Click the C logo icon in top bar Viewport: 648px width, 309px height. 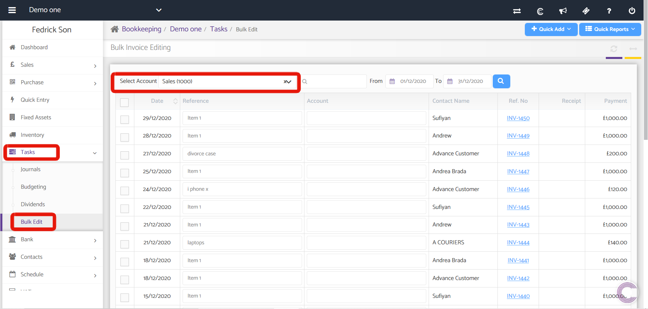[540, 11]
